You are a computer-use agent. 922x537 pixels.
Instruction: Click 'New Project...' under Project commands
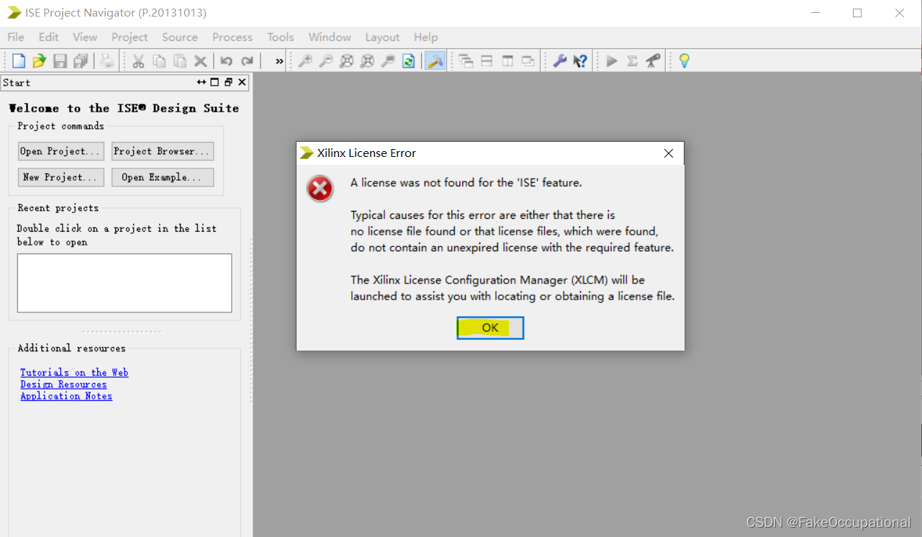click(x=60, y=177)
